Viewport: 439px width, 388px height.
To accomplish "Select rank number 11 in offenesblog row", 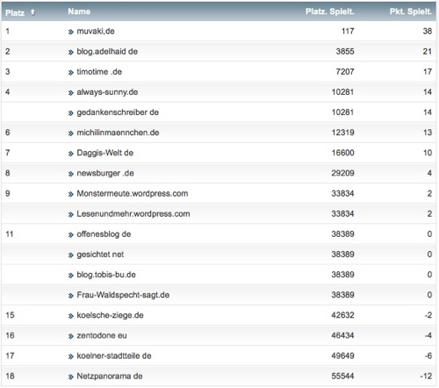I will pos(10,234).
